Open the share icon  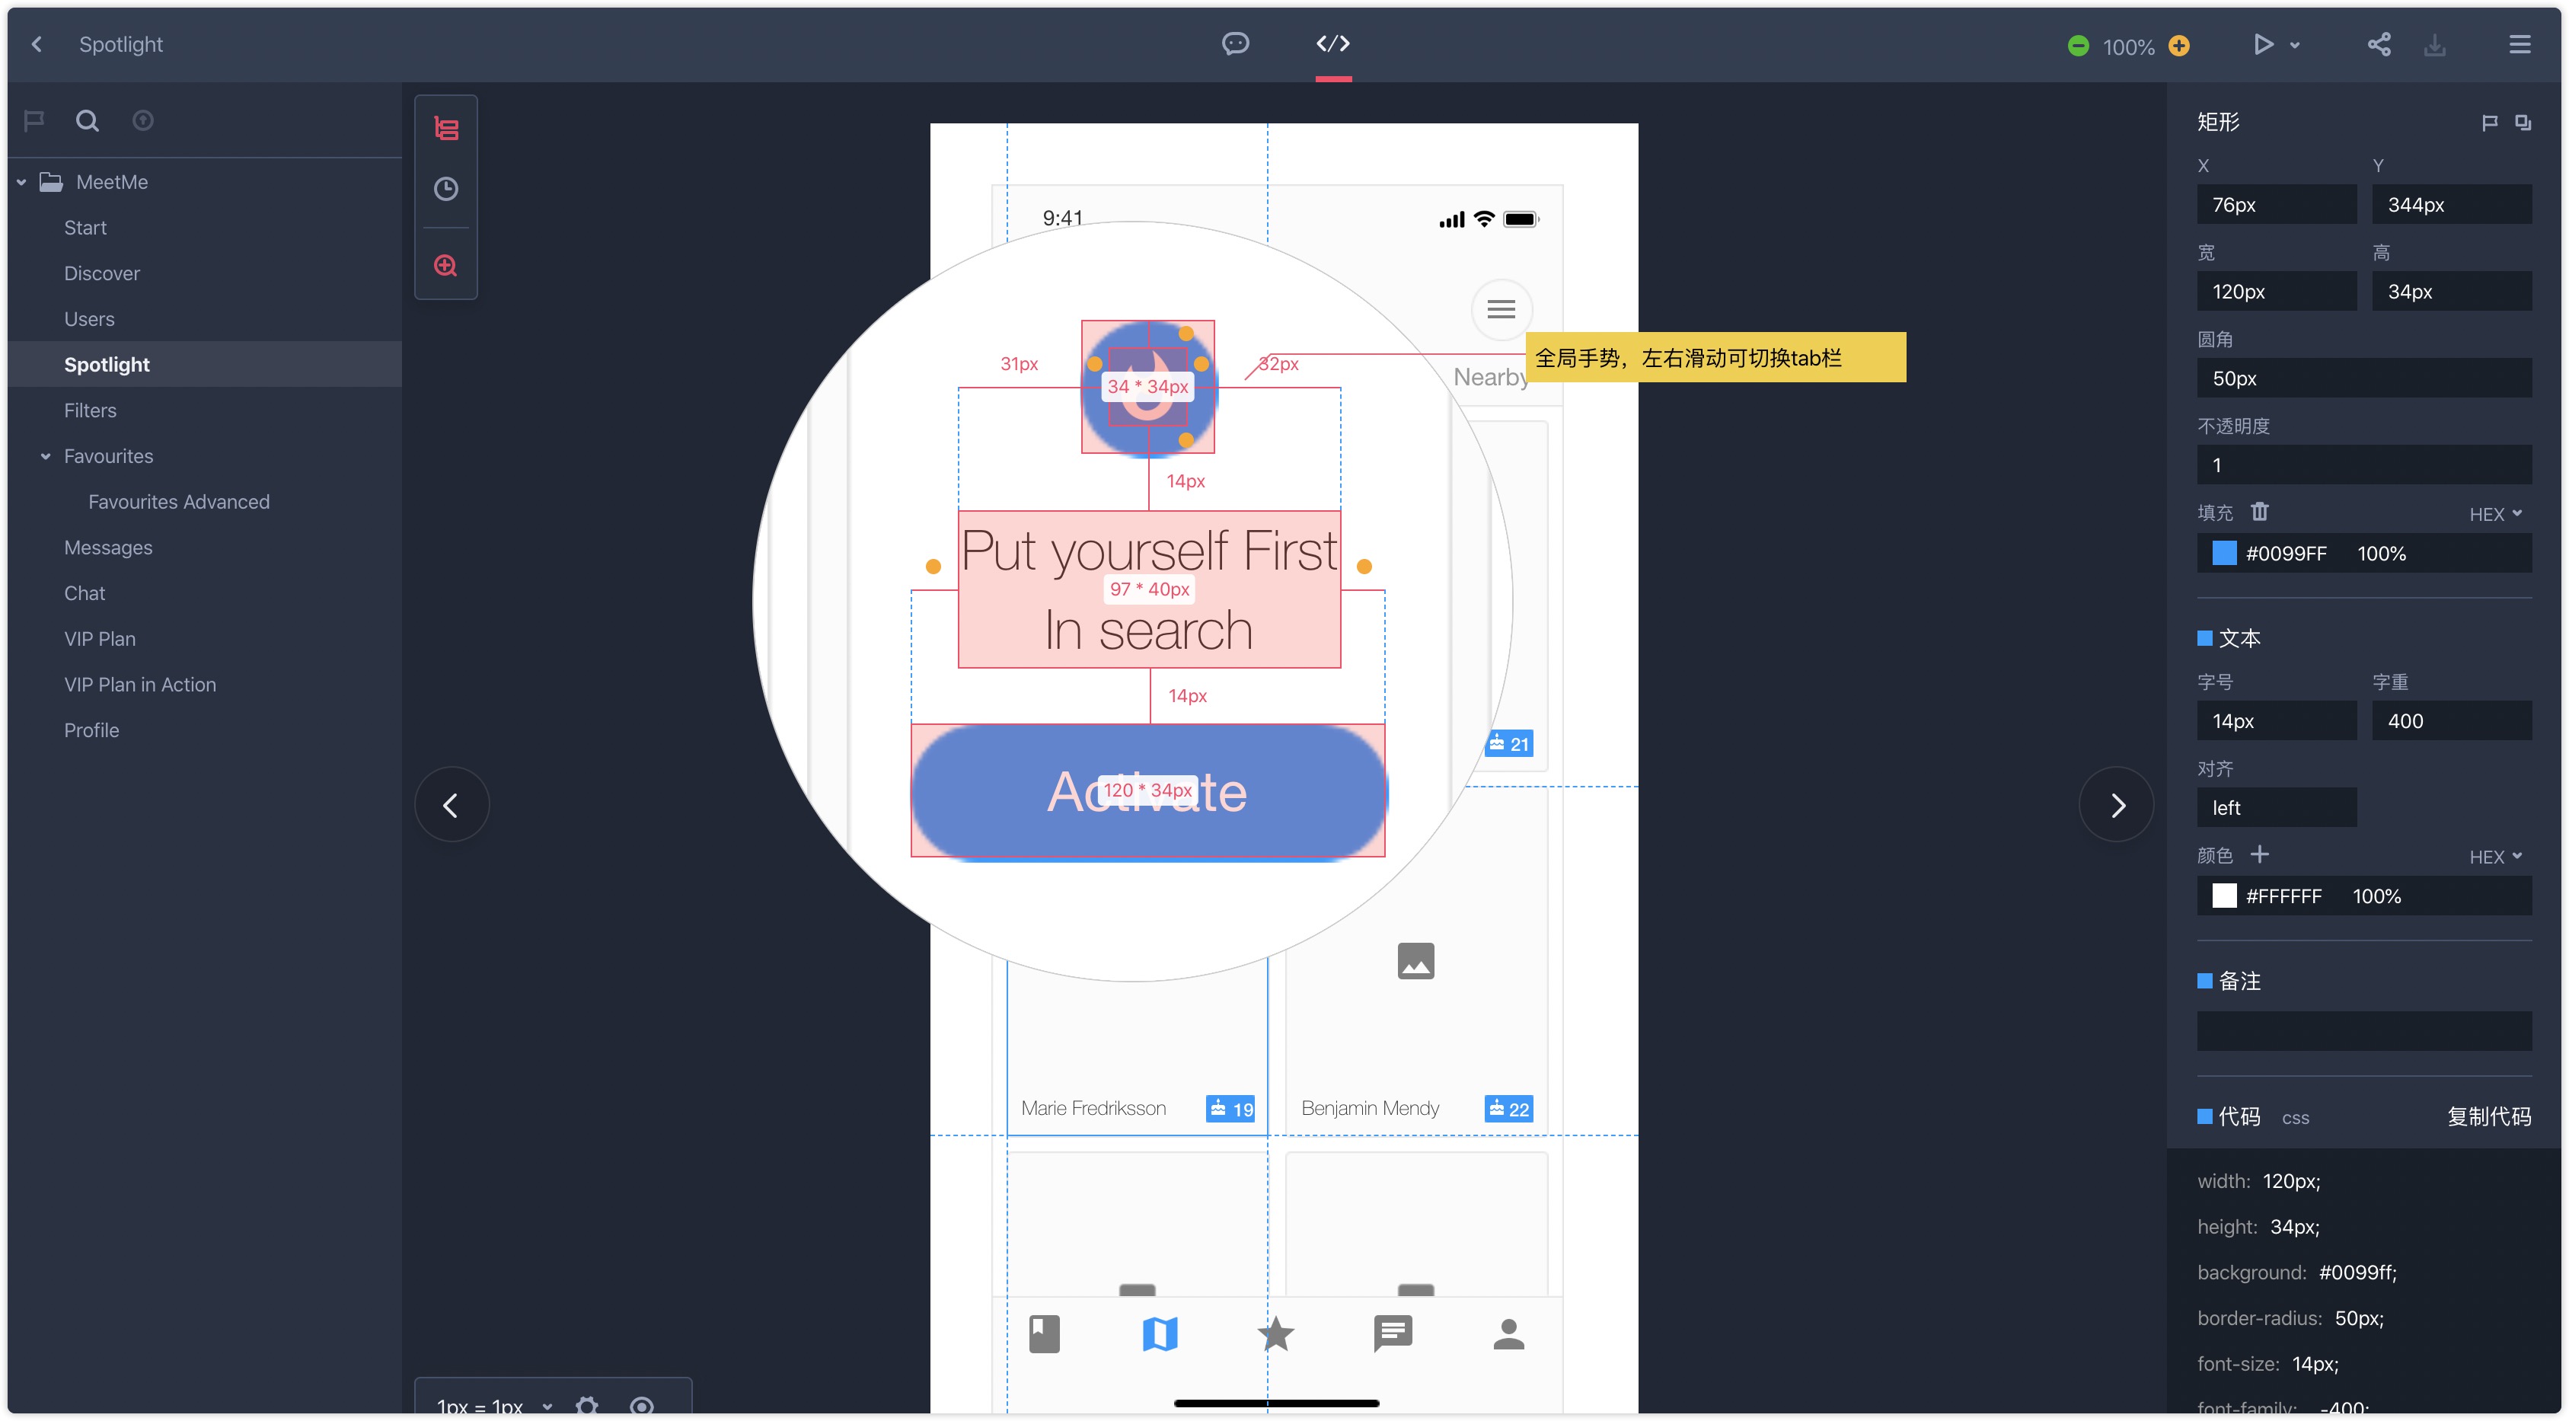[x=2379, y=45]
